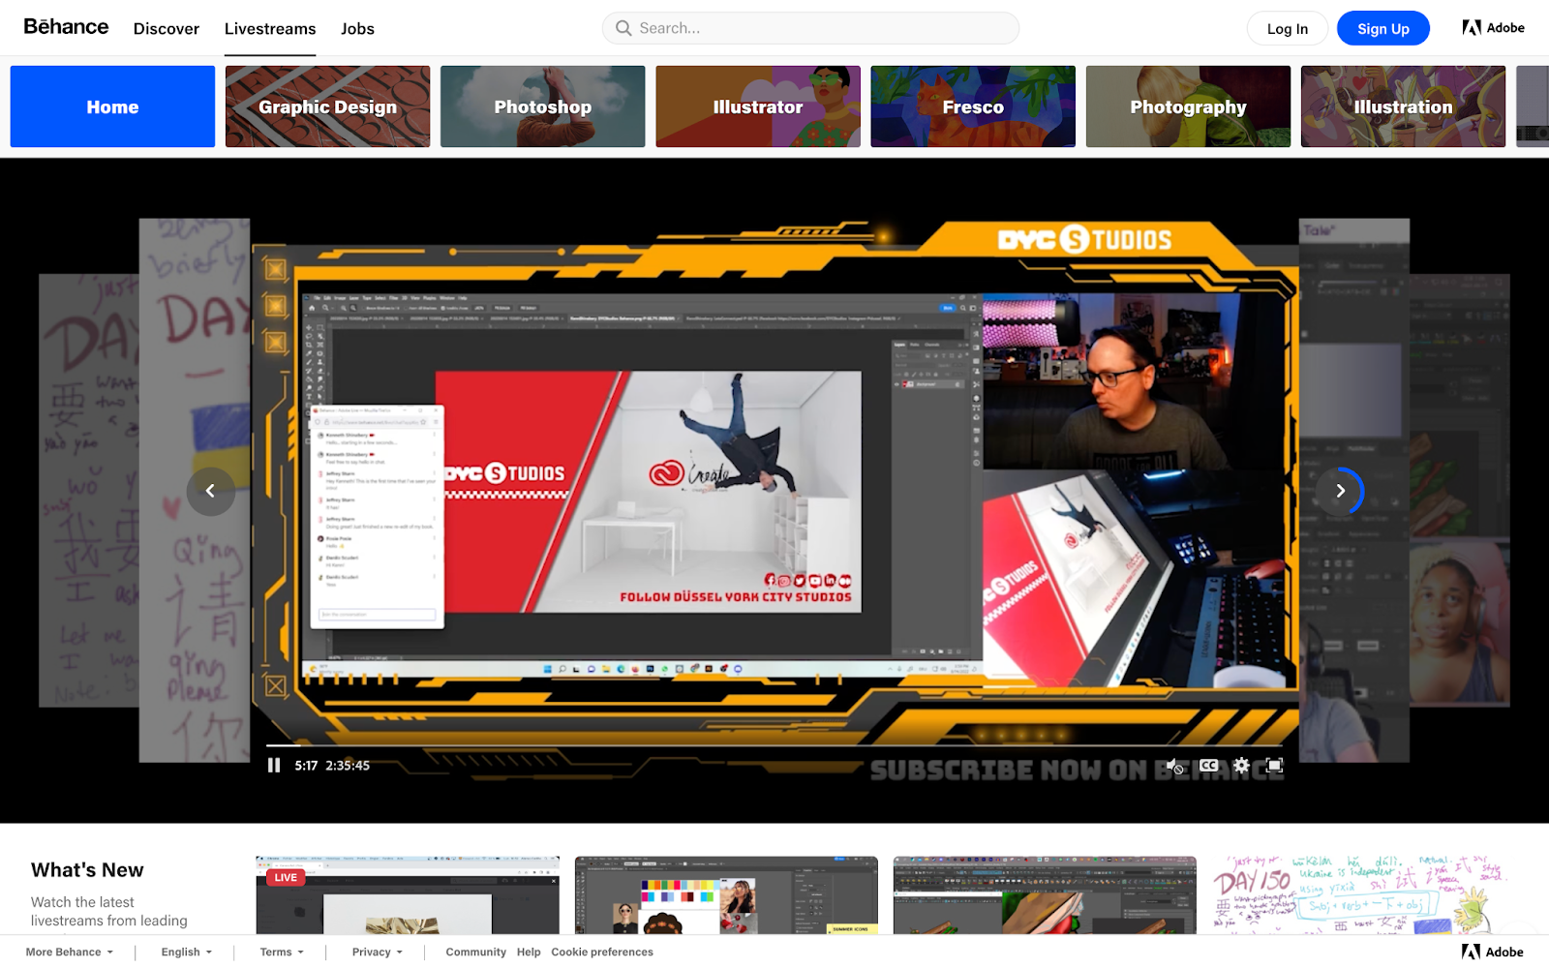The image size is (1549, 968).
Task: Select the Home category tile
Action: coord(112,106)
